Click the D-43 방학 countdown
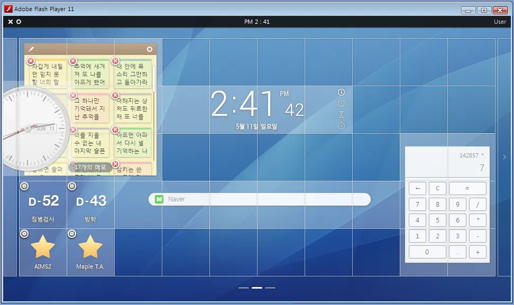This screenshot has width=514, height=305. point(90,205)
